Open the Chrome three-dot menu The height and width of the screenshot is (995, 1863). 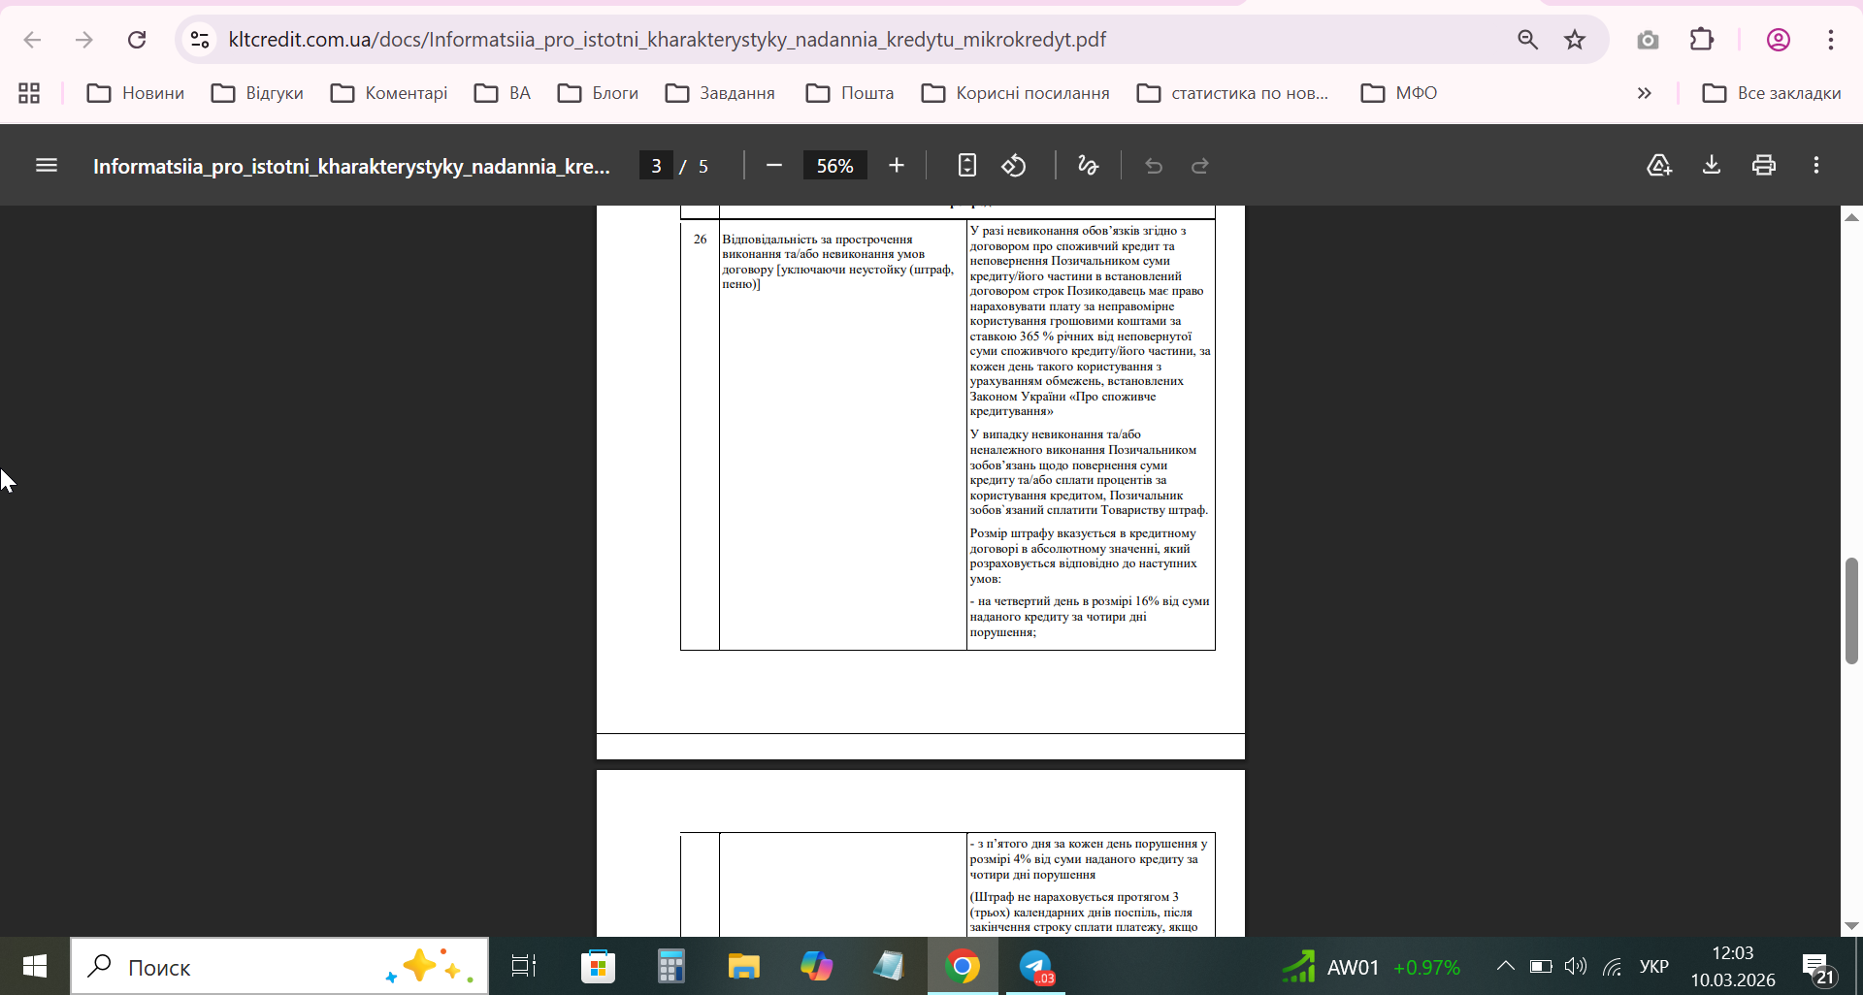pyautogui.click(x=1831, y=40)
